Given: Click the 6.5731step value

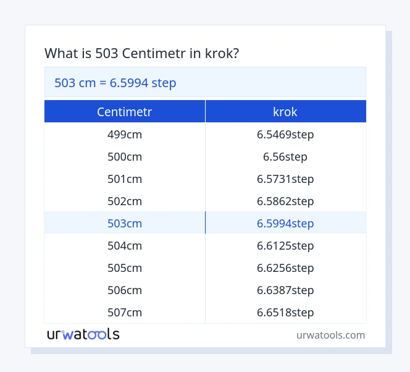Looking at the screenshot, I should (285, 179).
